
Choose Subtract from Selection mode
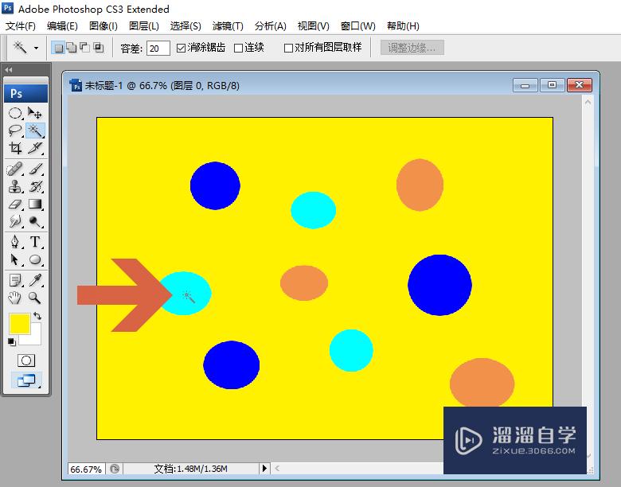click(84, 48)
